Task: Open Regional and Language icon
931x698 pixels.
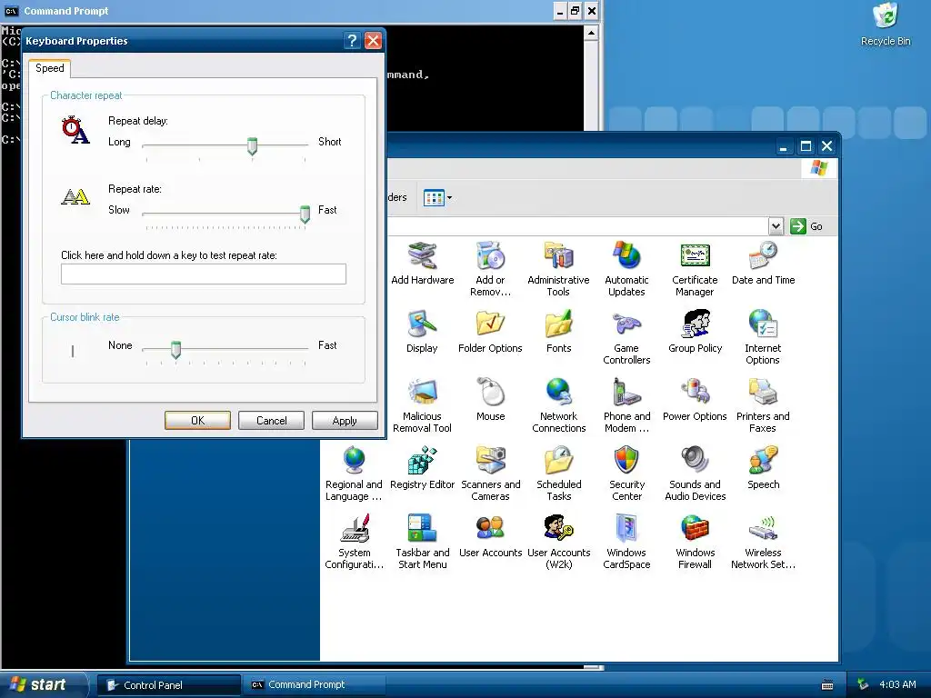Action: coord(354,461)
